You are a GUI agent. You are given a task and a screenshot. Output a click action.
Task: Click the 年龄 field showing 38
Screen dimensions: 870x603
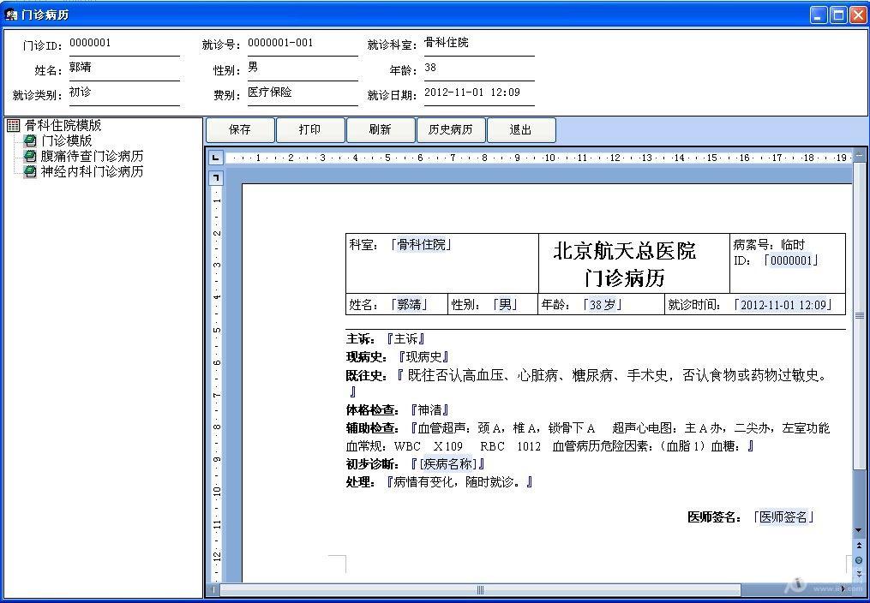coord(479,70)
